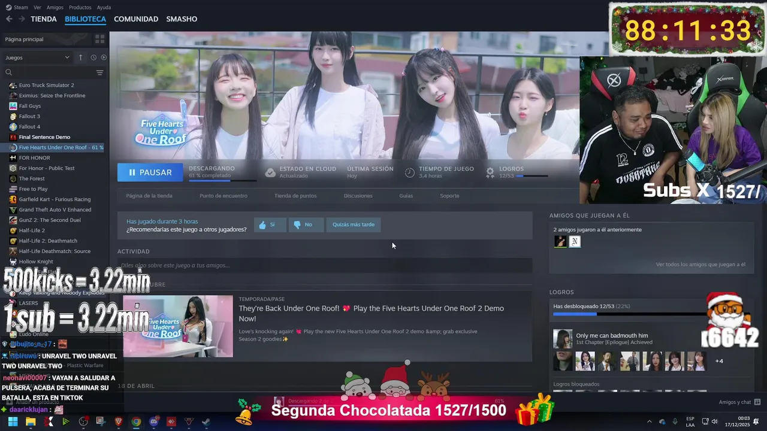The width and height of the screenshot is (767, 431).
Task: Open Soporte link
Action: pyautogui.click(x=449, y=196)
